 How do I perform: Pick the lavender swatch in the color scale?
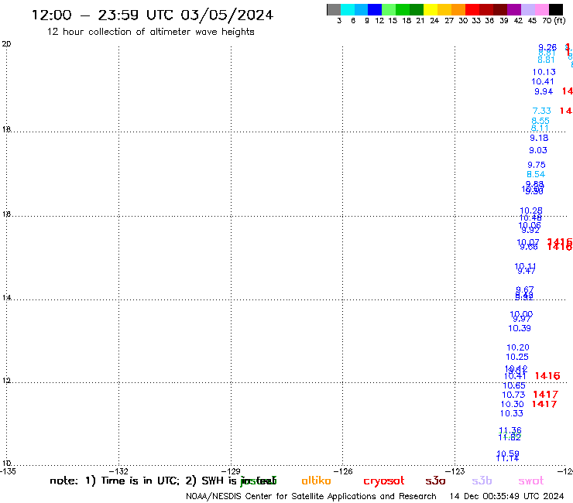point(527,9)
